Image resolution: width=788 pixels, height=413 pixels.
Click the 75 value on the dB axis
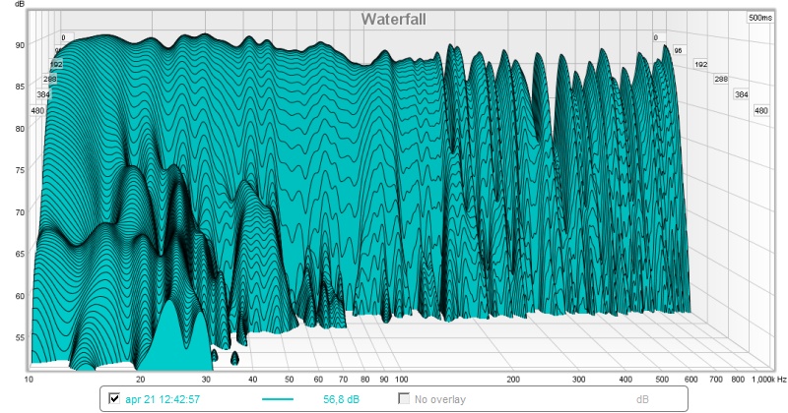coord(20,170)
